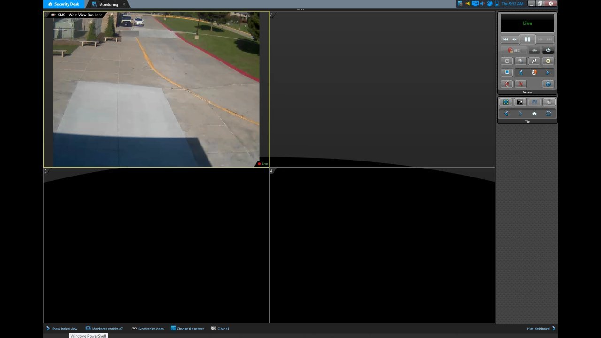
Task: Select empty tile 2
Action: point(382,89)
